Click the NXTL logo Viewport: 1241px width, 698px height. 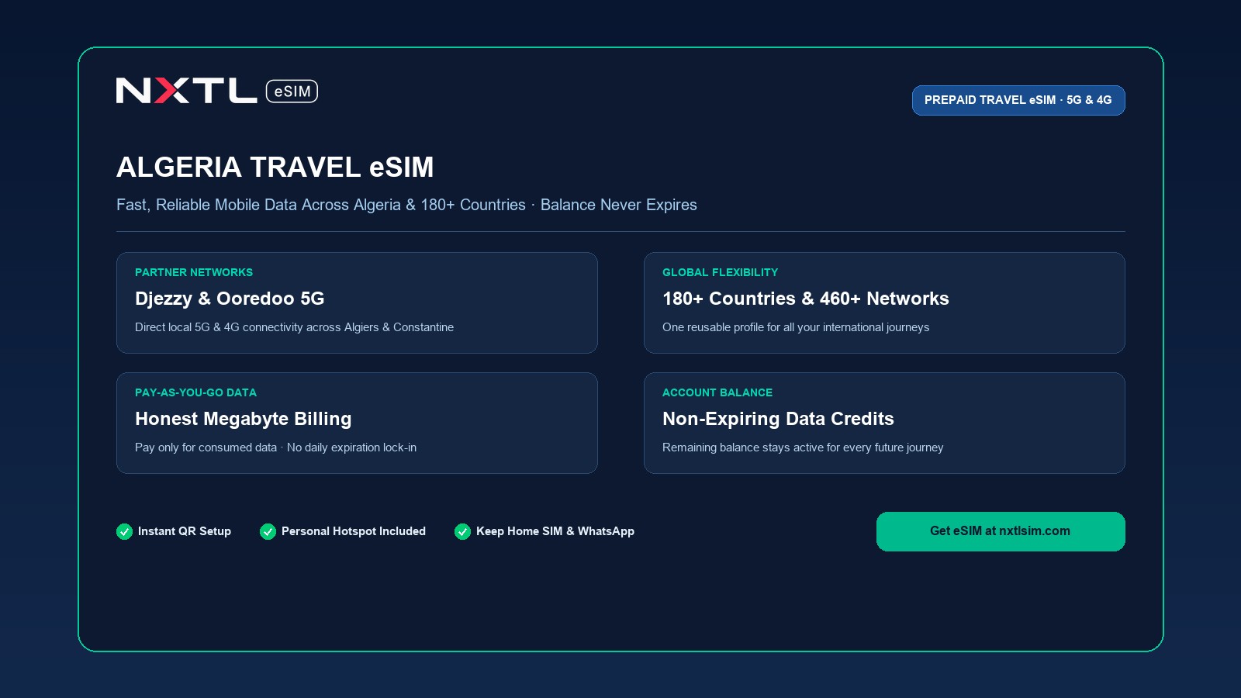pos(186,91)
